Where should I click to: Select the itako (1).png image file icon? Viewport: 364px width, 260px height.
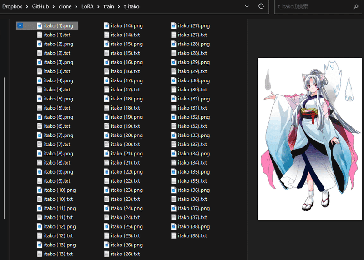pyautogui.click(x=40, y=25)
